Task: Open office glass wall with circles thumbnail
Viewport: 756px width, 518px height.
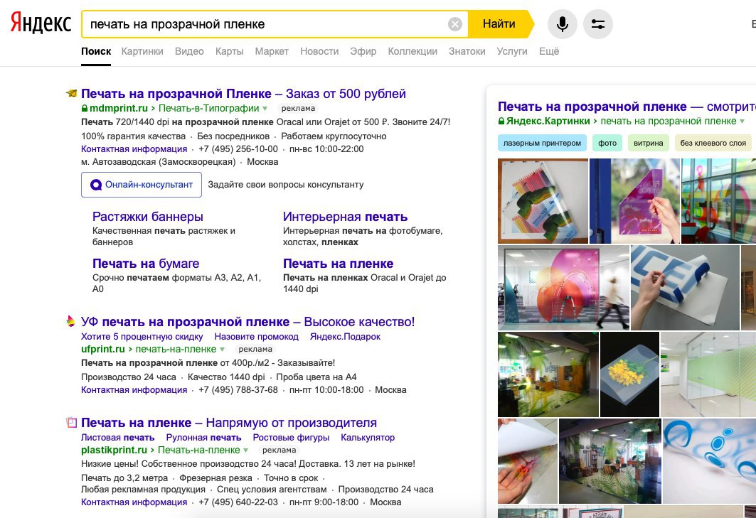Action: [x=564, y=288]
